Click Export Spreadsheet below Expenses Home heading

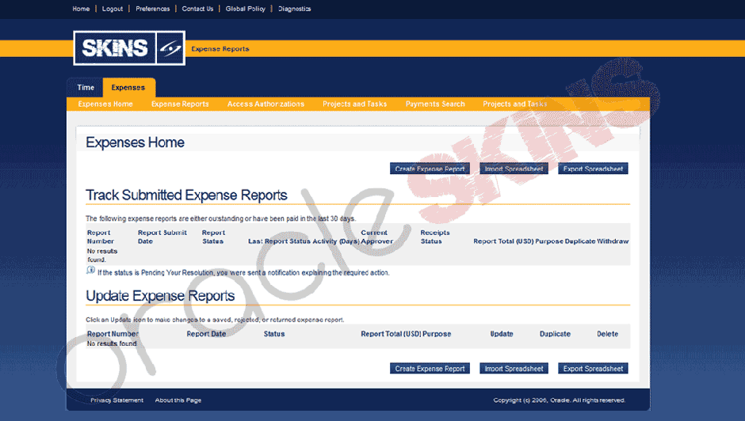click(x=593, y=169)
